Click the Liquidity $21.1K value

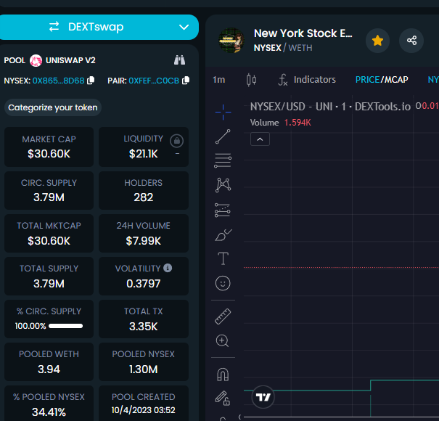[144, 154]
